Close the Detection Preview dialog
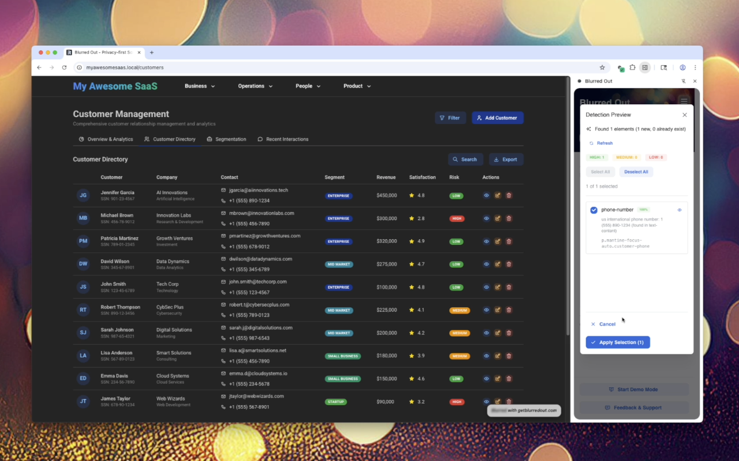739x461 pixels. click(x=685, y=115)
